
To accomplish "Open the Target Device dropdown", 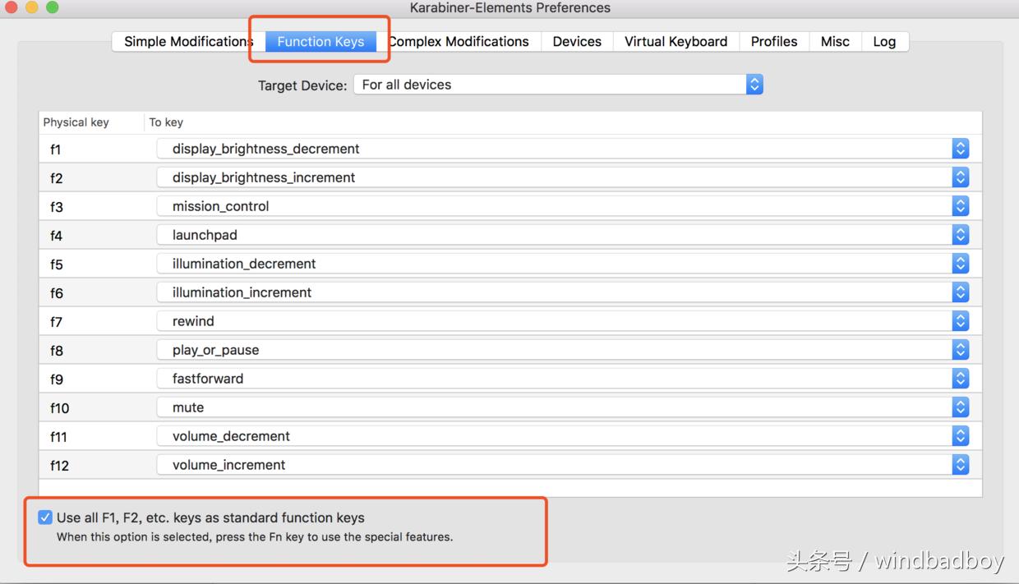I will pyautogui.click(x=558, y=85).
